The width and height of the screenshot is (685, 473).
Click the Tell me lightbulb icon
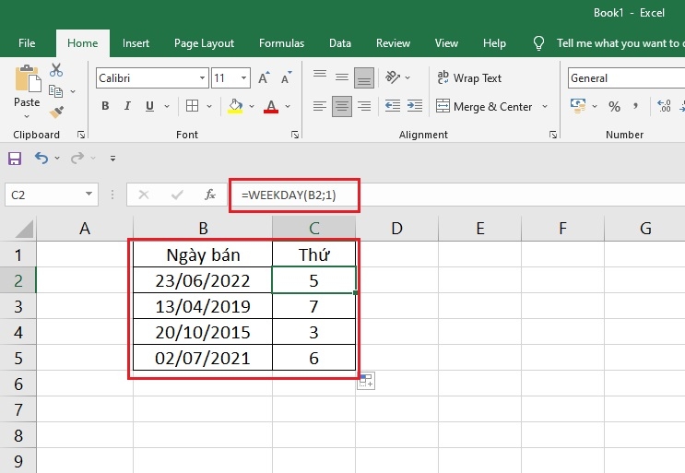pyautogui.click(x=538, y=43)
